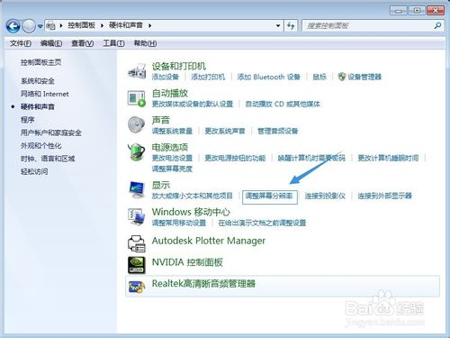Click the 调整屏幕亮度 link
The width and height of the screenshot is (450, 338).
click(x=172, y=169)
